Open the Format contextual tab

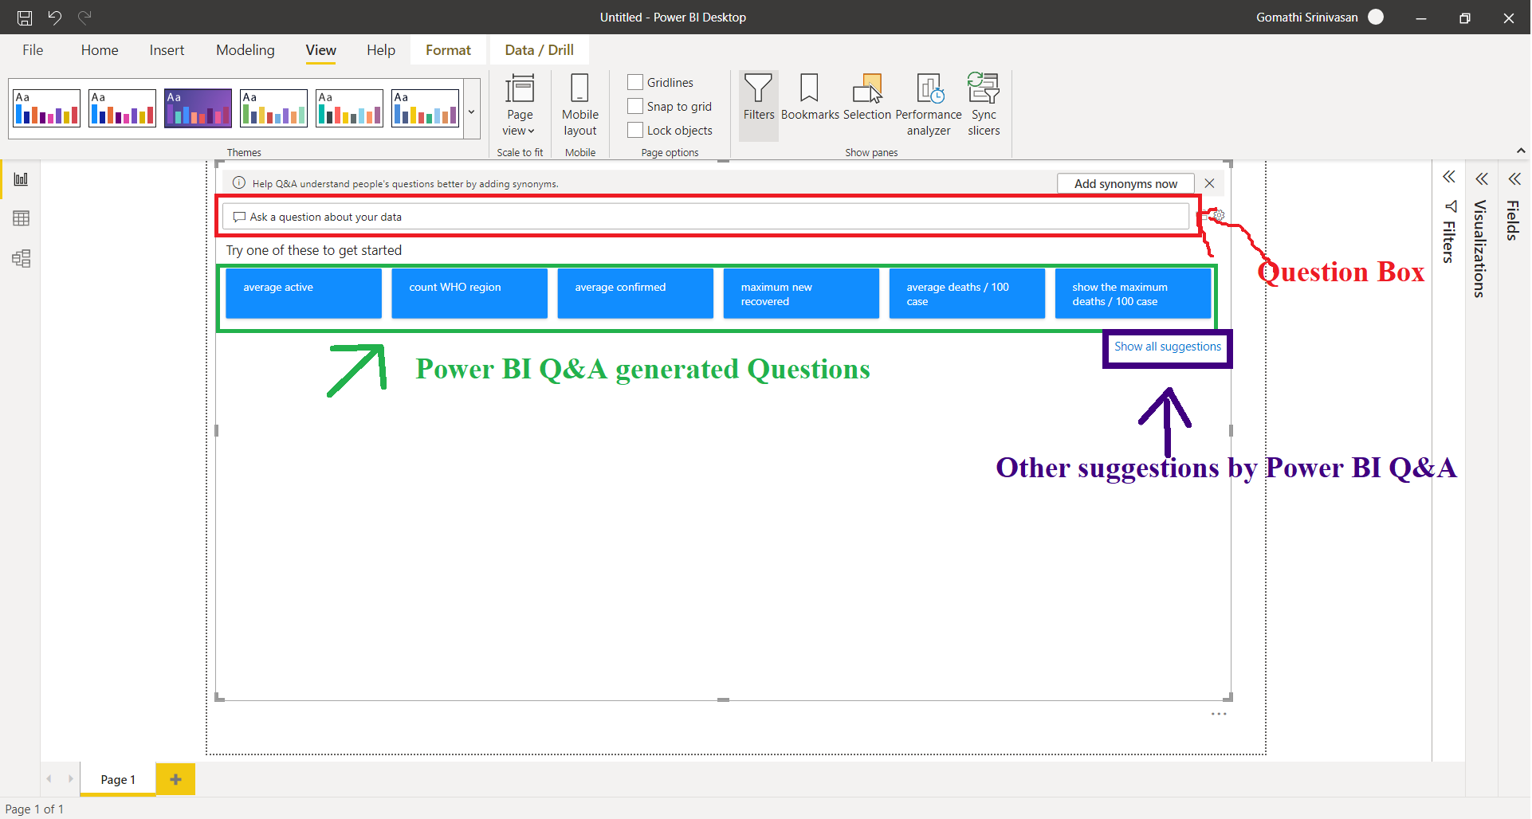tap(448, 50)
